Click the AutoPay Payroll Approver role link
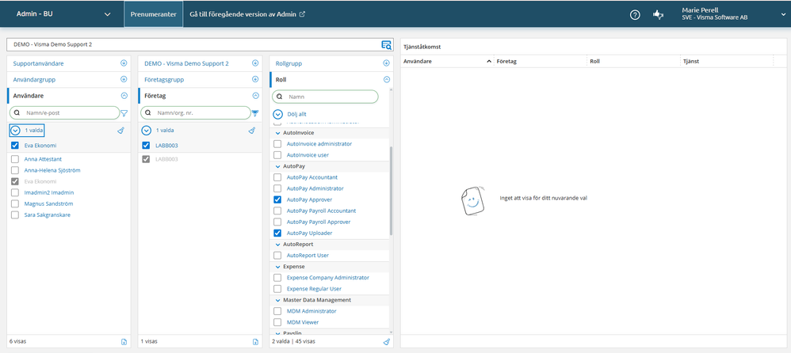Viewport: 791px width, 353px height. click(x=319, y=222)
